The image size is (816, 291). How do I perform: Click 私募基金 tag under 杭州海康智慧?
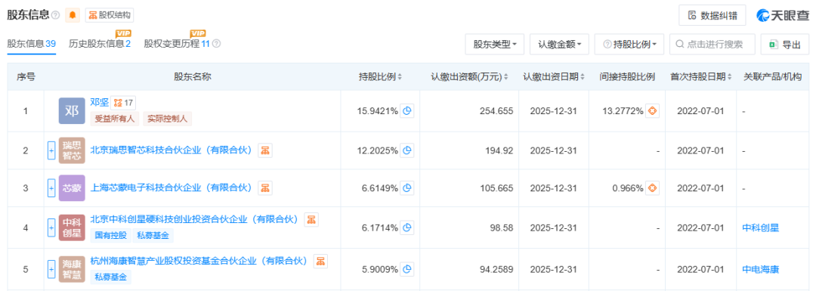tap(110, 277)
